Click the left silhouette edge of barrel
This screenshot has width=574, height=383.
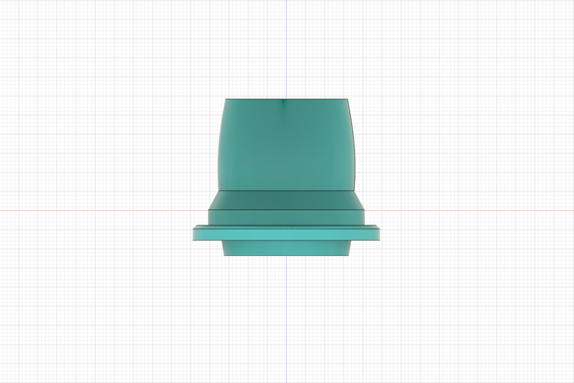pos(220,144)
